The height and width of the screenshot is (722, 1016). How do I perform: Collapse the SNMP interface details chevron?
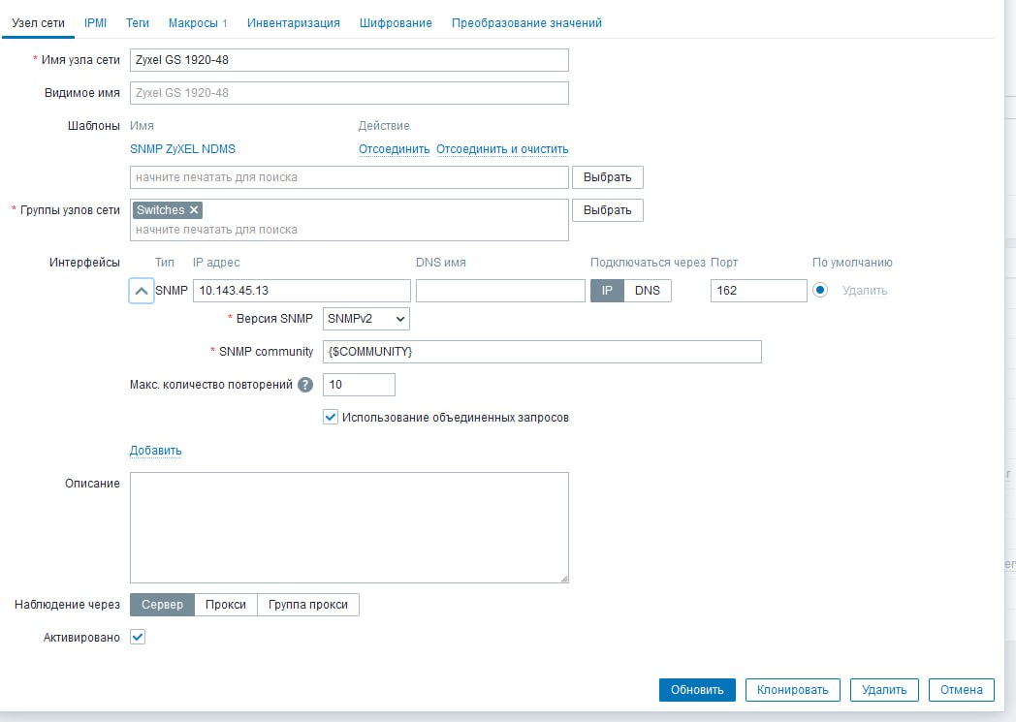point(142,291)
